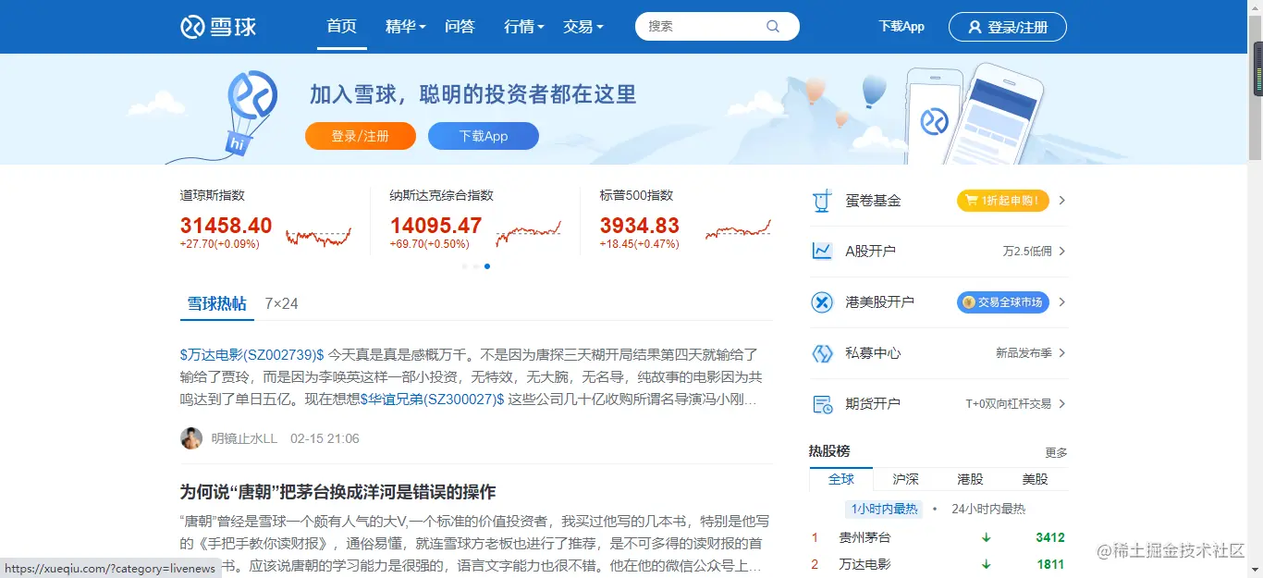Select the third index carousel dot
1263x578 pixels.
(487, 266)
